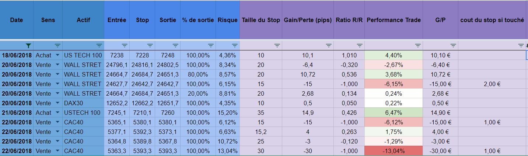The image size is (528, 156).
Task: Click filter icon under Taille du Stop
Action: coord(277,46)
